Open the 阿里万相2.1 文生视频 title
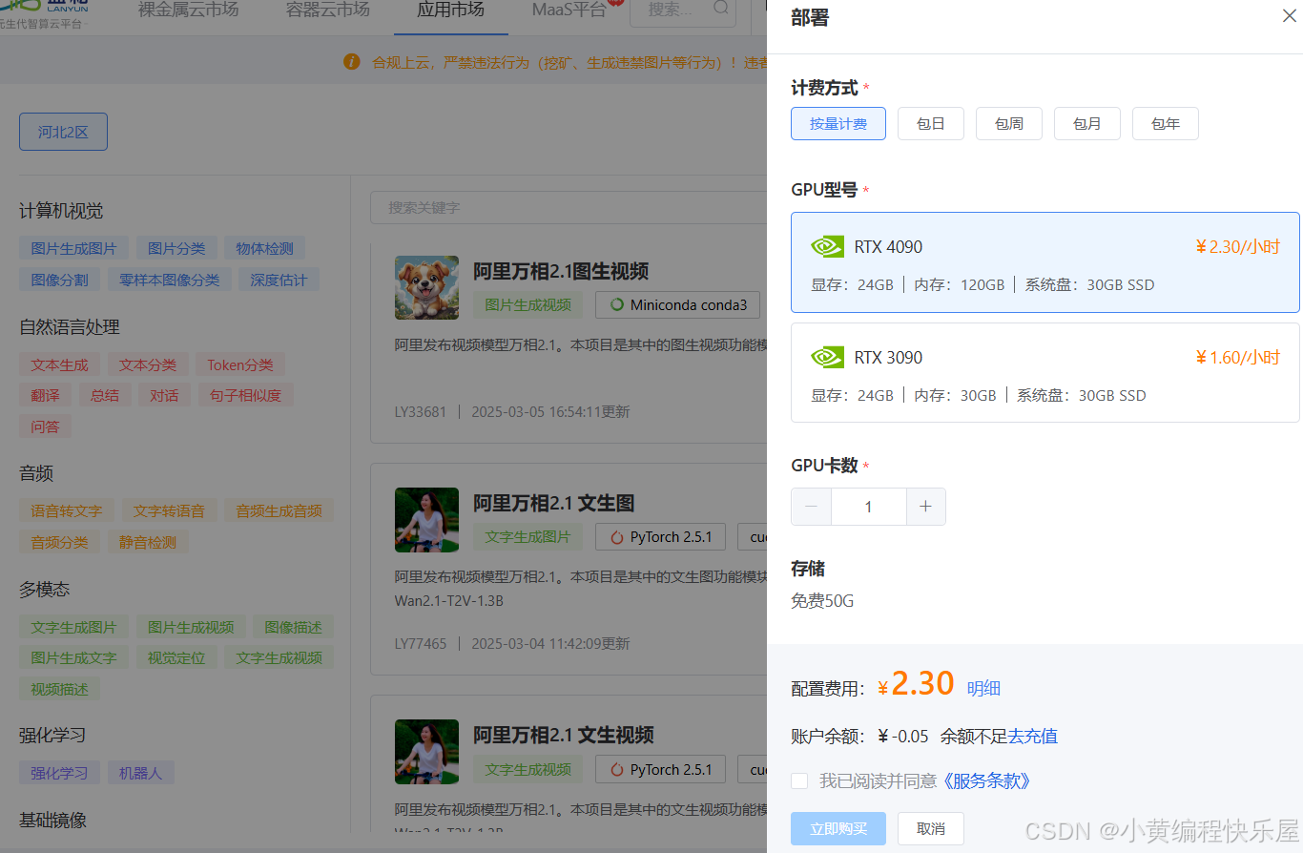 click(x=563, y=735)
